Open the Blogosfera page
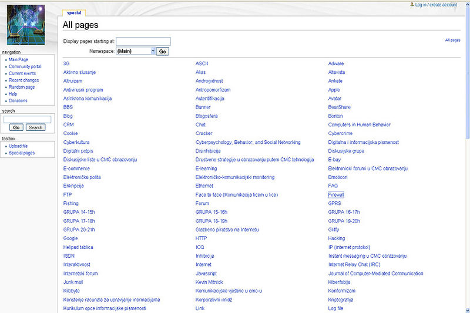This screenshot has height=313, width=470. [207, 116]
